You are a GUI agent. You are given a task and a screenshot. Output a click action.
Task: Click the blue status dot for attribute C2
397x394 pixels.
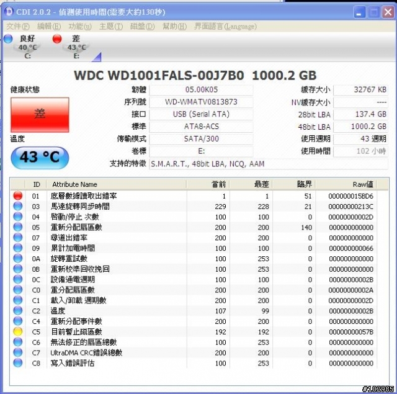click(18, 311)
